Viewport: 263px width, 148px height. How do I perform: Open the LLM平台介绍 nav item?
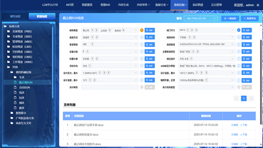tap(50, 5)
